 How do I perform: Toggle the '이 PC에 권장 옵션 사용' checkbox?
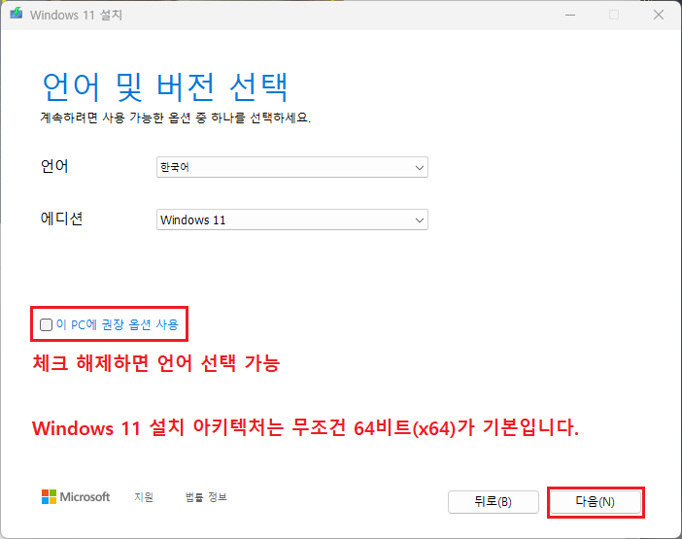46,324
